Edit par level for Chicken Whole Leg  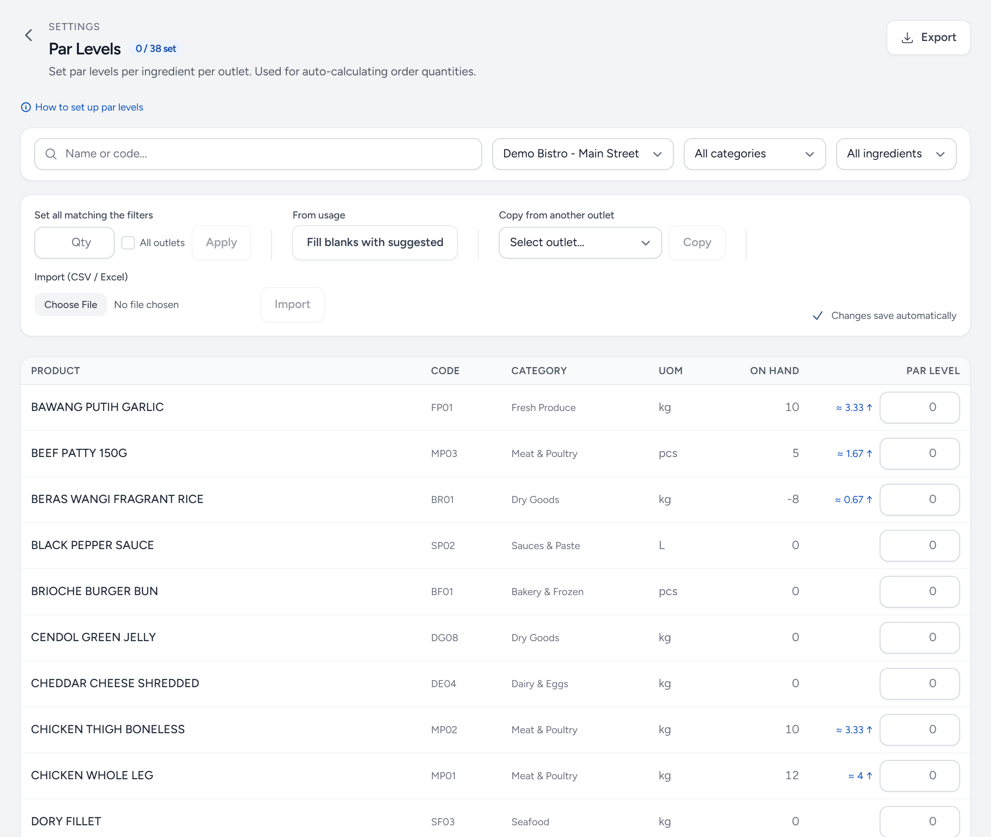(x=919, y=776)
